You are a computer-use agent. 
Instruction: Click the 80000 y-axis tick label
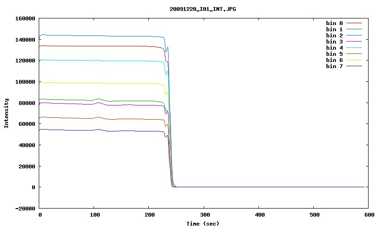click(27, 103)
